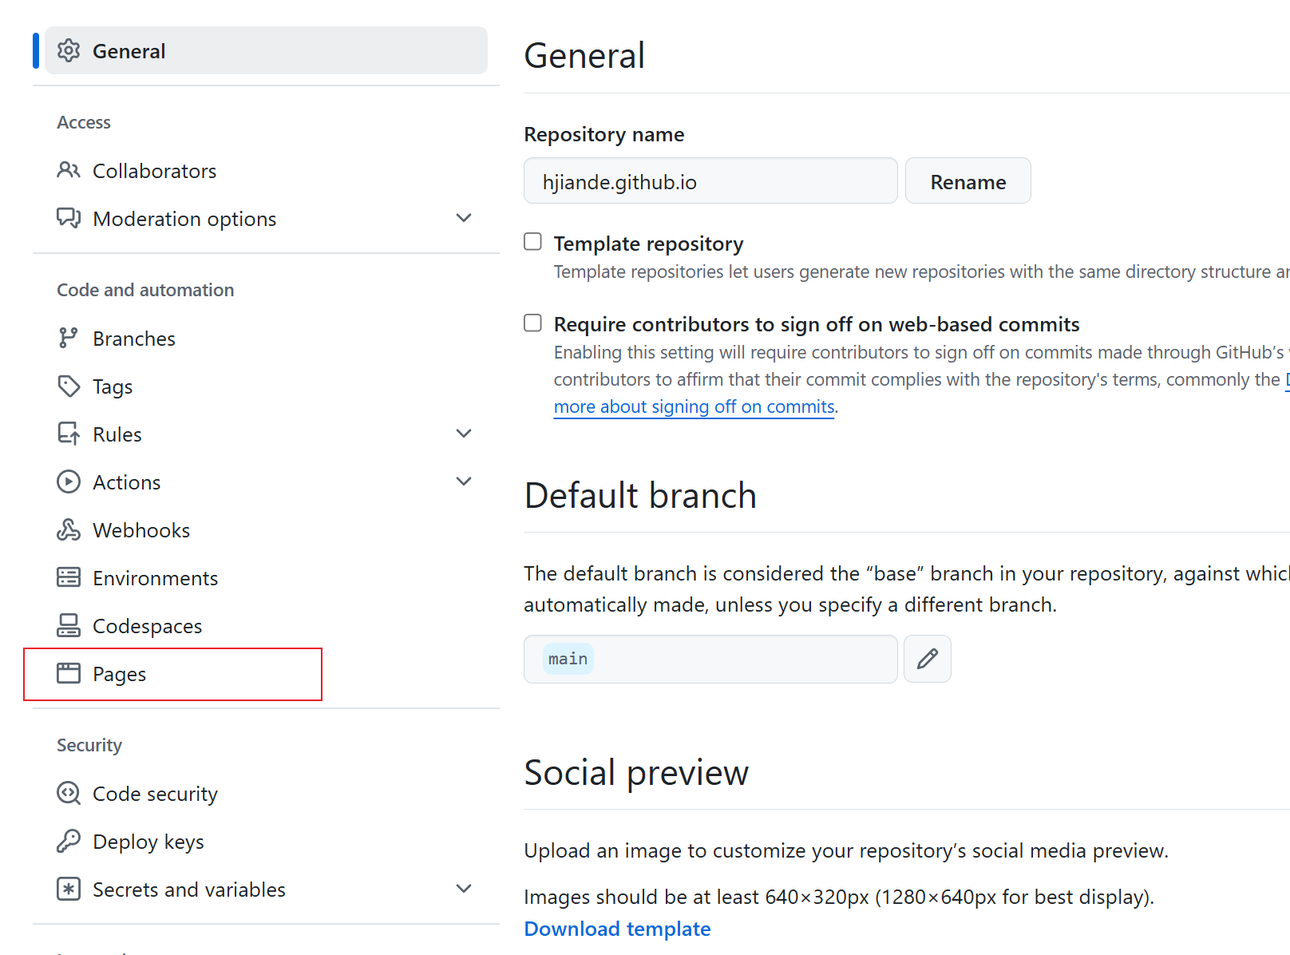Expand Moderation options section
The image size is (1290, 955).
click(463, 218)
